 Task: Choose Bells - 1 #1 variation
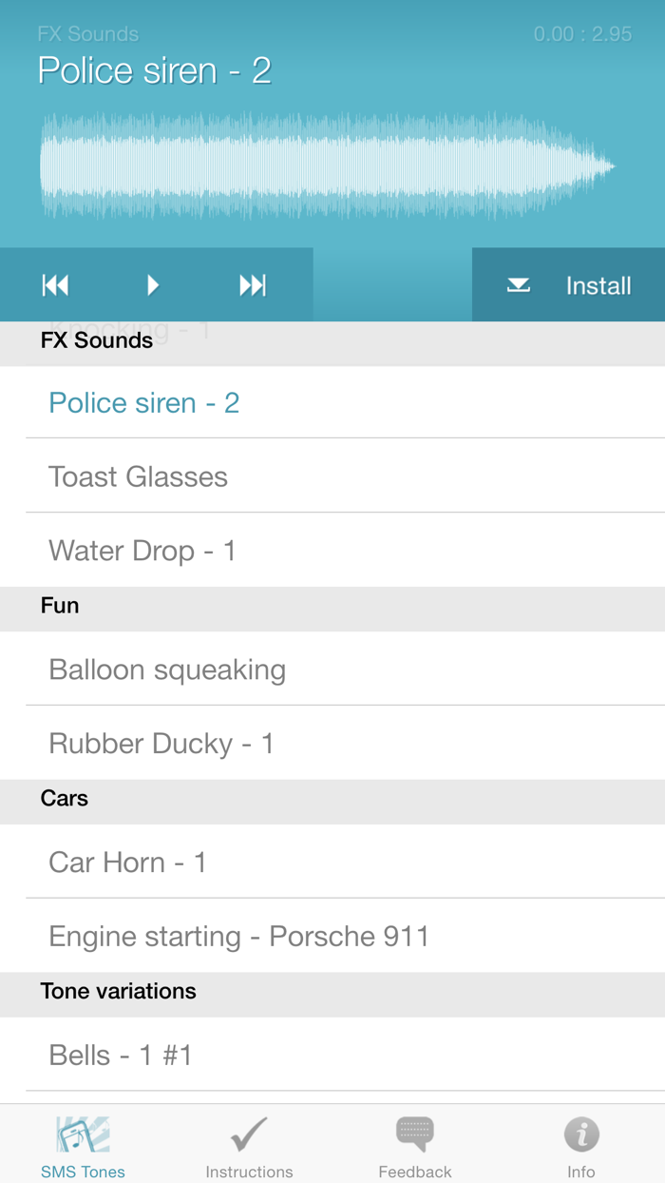click(x=120, y=1055)
